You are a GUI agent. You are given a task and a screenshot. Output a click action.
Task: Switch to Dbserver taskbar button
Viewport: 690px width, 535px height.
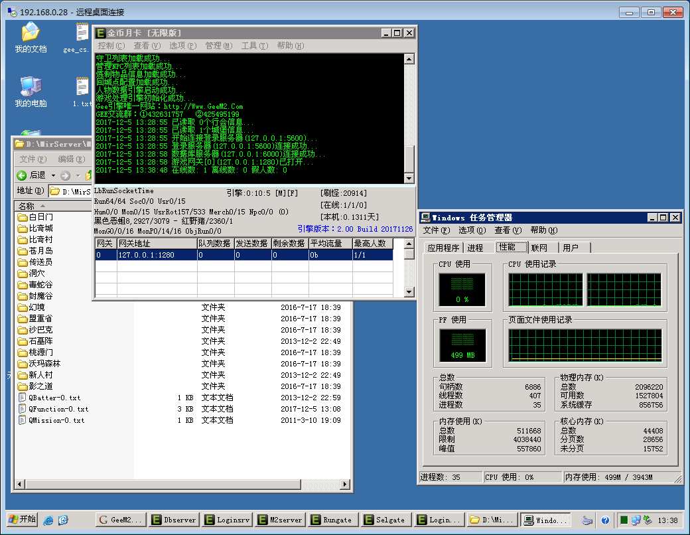(173, 520)
